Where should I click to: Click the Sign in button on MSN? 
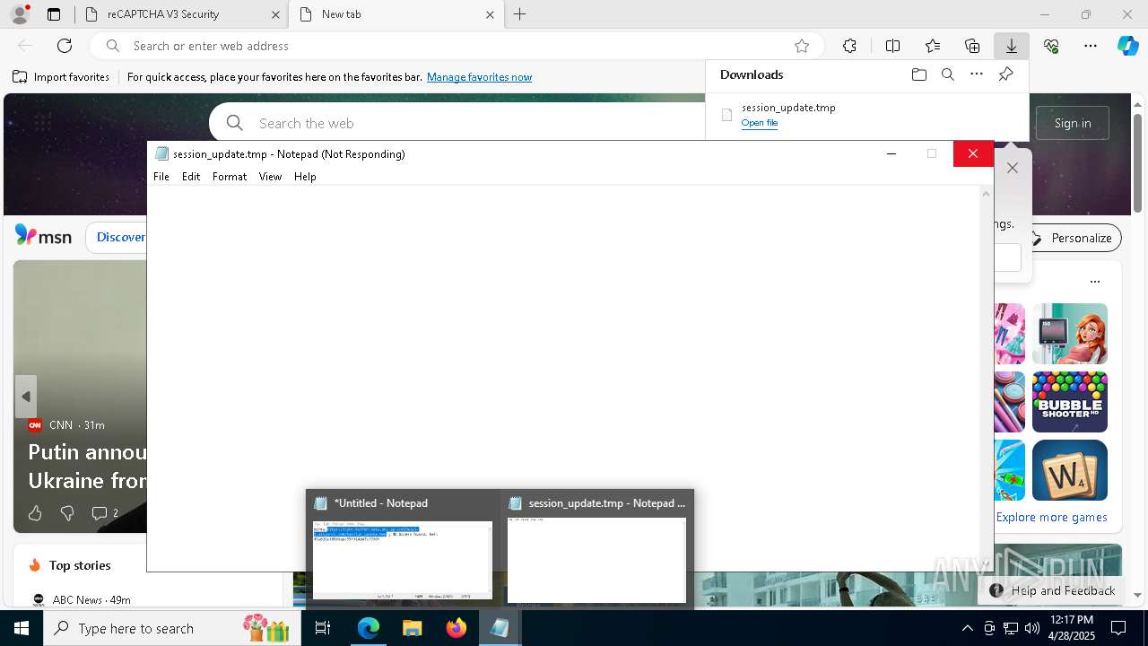[1073, 123]
